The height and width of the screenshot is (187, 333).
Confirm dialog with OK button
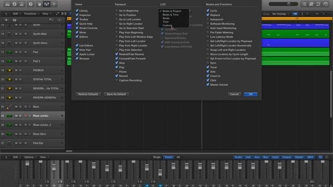(251, 94)
